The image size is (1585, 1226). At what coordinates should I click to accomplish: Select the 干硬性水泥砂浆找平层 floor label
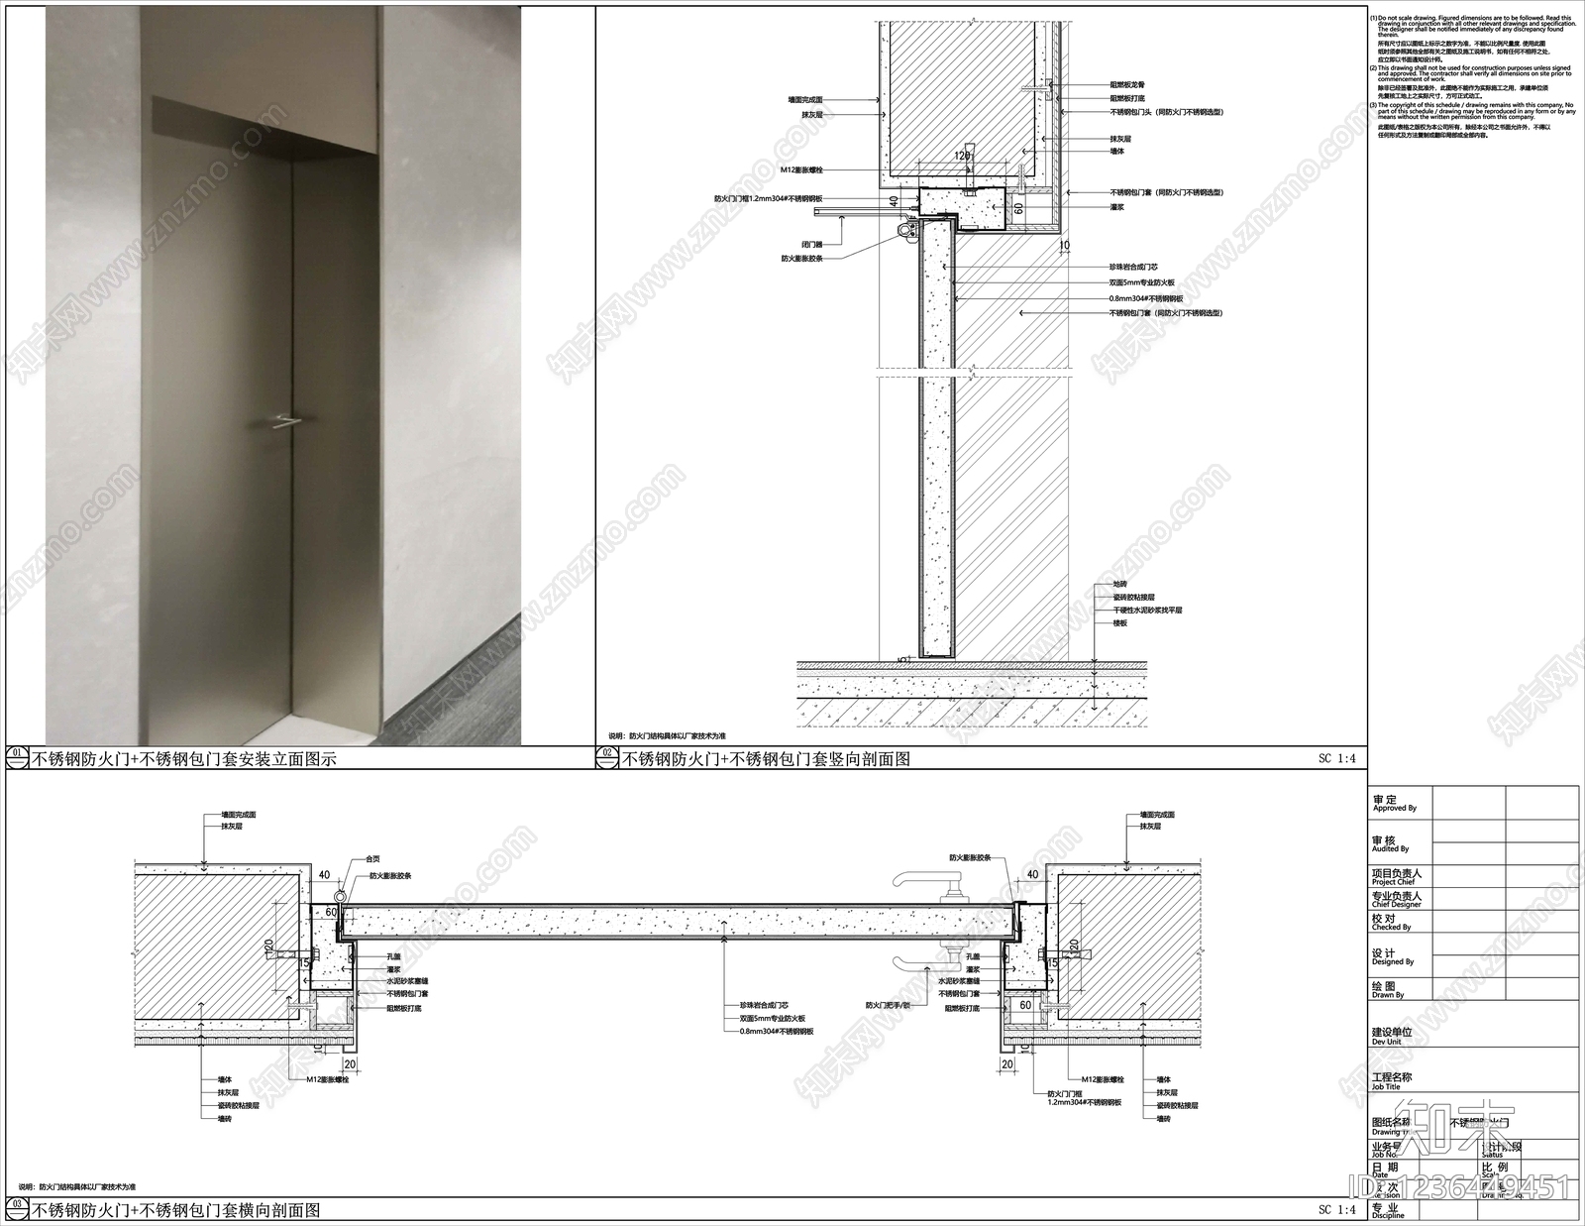(x=1147, y=611)
